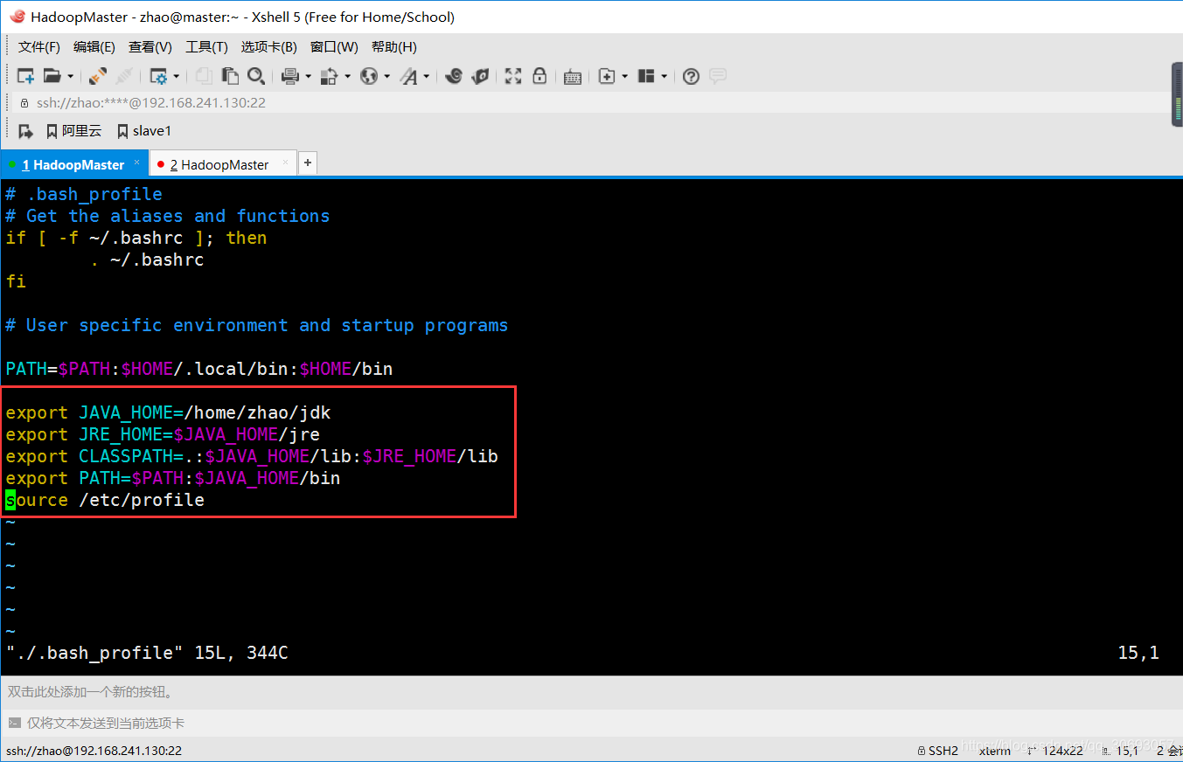Image resolution: width=1183 pixels, height=762 pixels.
Task: Expand the pane arrangement dropdown arrow
Action: 665,77
